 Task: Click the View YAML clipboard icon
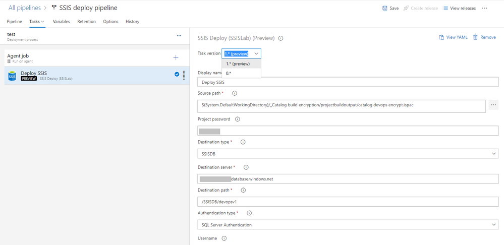441,37
